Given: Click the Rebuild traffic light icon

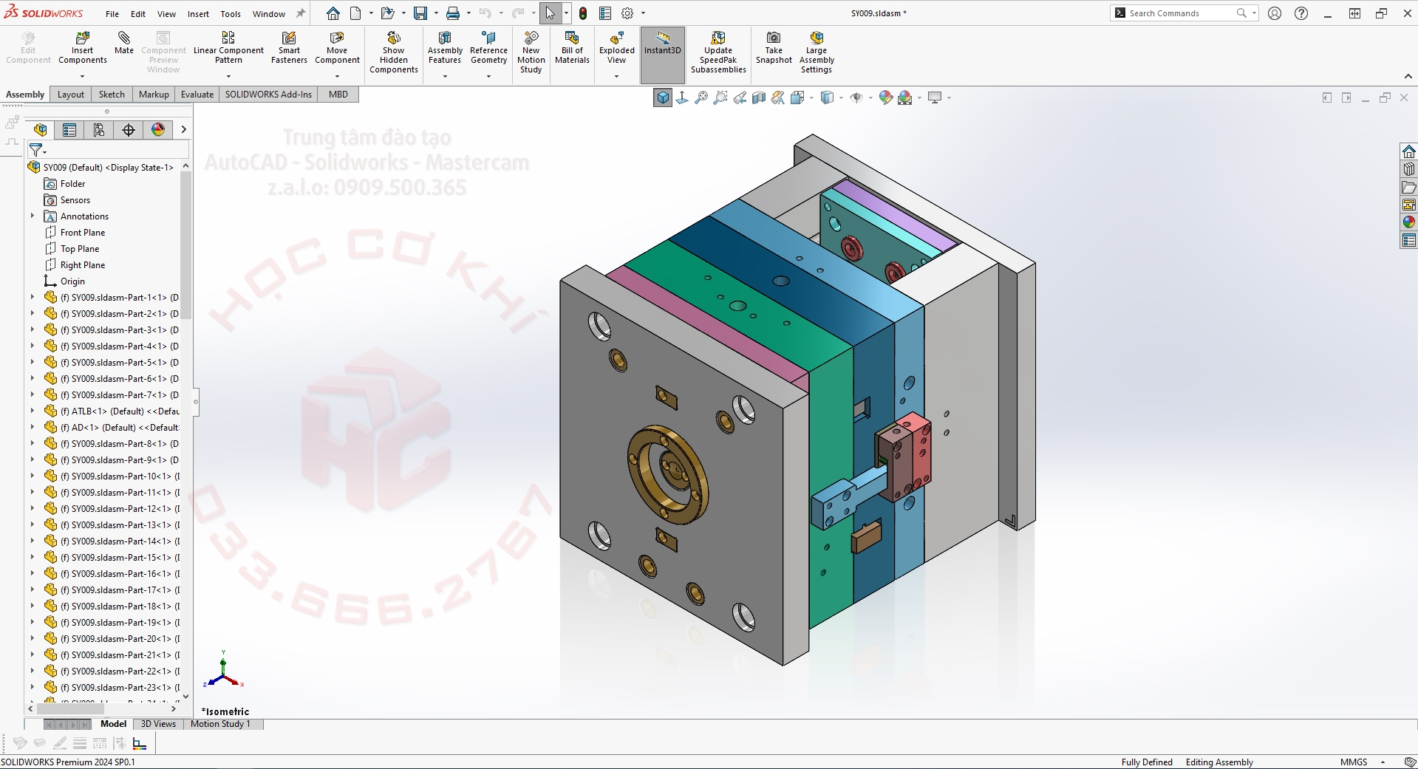Looking at the screenshot, I should coord(583,13).
